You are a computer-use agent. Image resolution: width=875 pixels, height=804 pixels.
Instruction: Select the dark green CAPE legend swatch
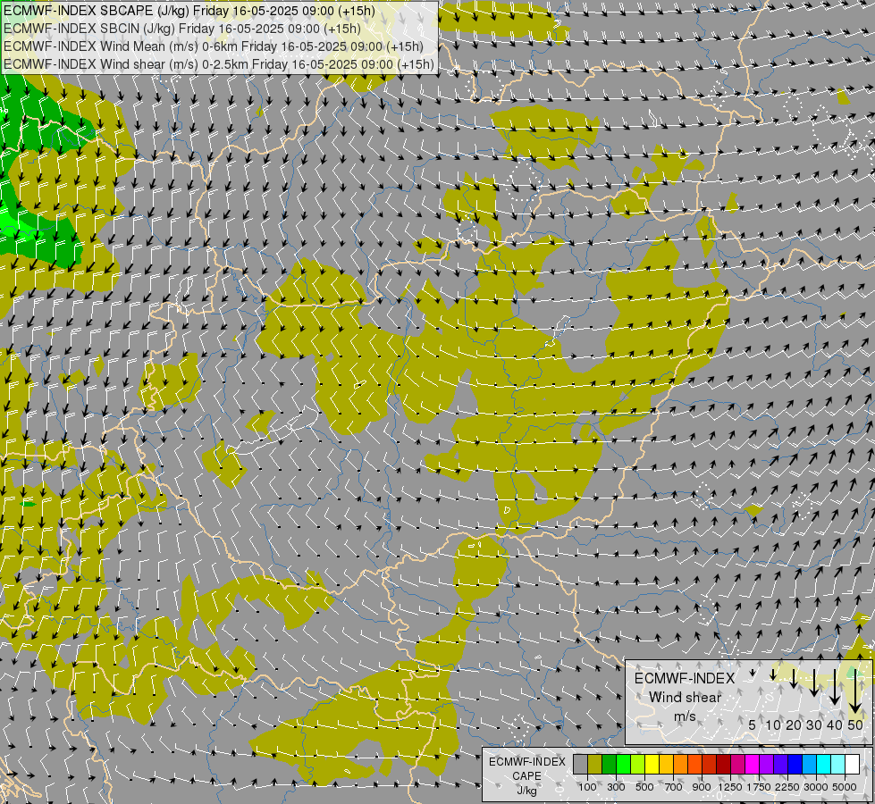[609, 764]
